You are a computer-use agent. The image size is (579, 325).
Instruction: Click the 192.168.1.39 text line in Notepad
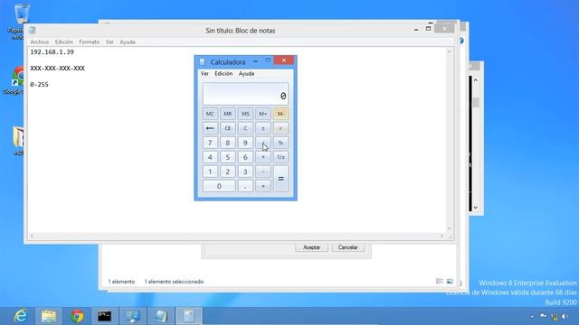point(52,52)
